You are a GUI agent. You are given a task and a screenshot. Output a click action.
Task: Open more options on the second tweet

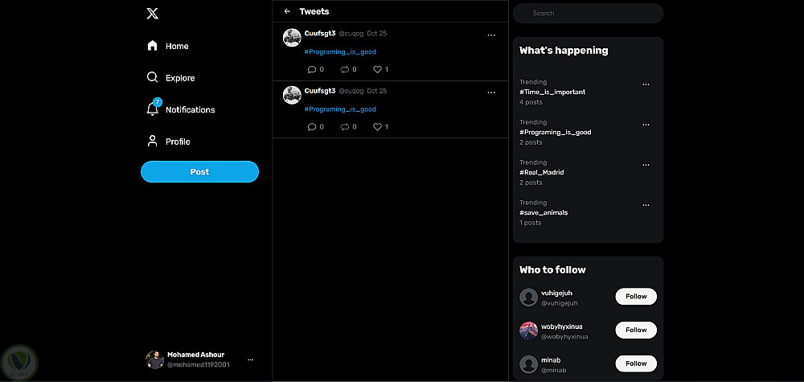[491, 92]
